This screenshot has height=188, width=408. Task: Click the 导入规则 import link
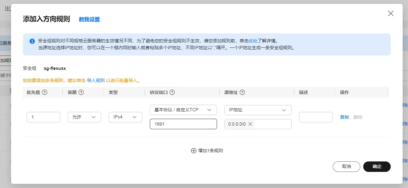tap(96, 81)
